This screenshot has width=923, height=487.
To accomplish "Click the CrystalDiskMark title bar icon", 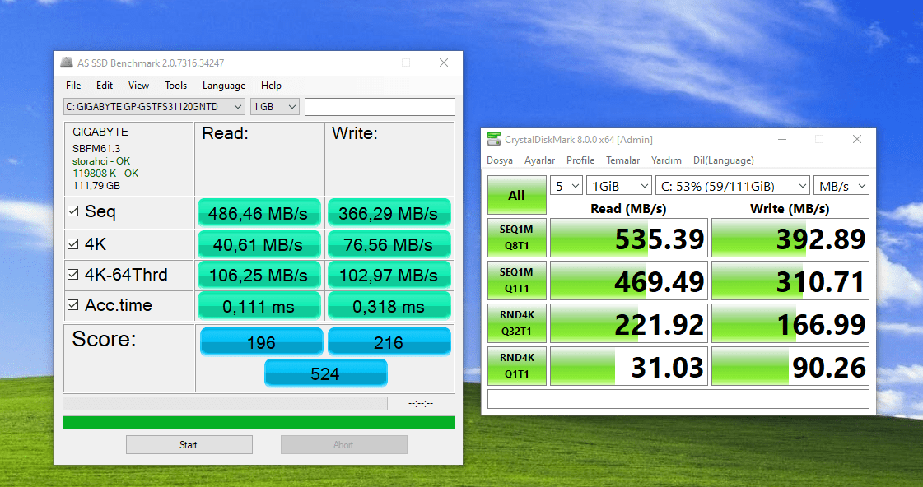I will click(494, 139).
